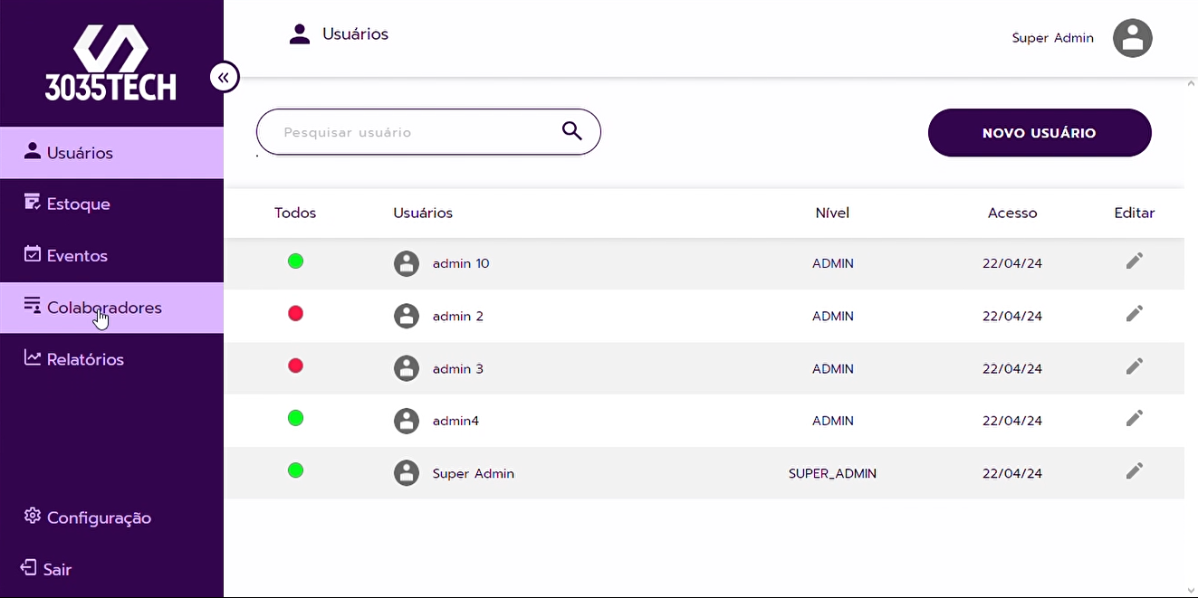Edit user admin 2 with pencil icon

pos(1135,313)
